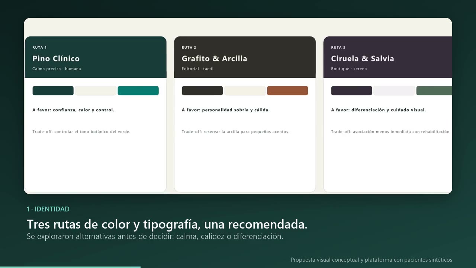Click 'Boutique · serena' subtitle
The width and height of the screenshot is (476, 268).
point(349,69)
